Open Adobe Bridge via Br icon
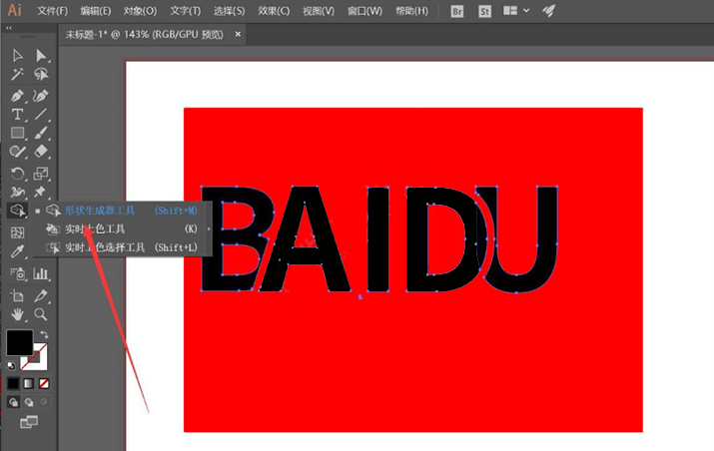The width and height of the screenshot is (714, 451). click(x=456, y=11)
